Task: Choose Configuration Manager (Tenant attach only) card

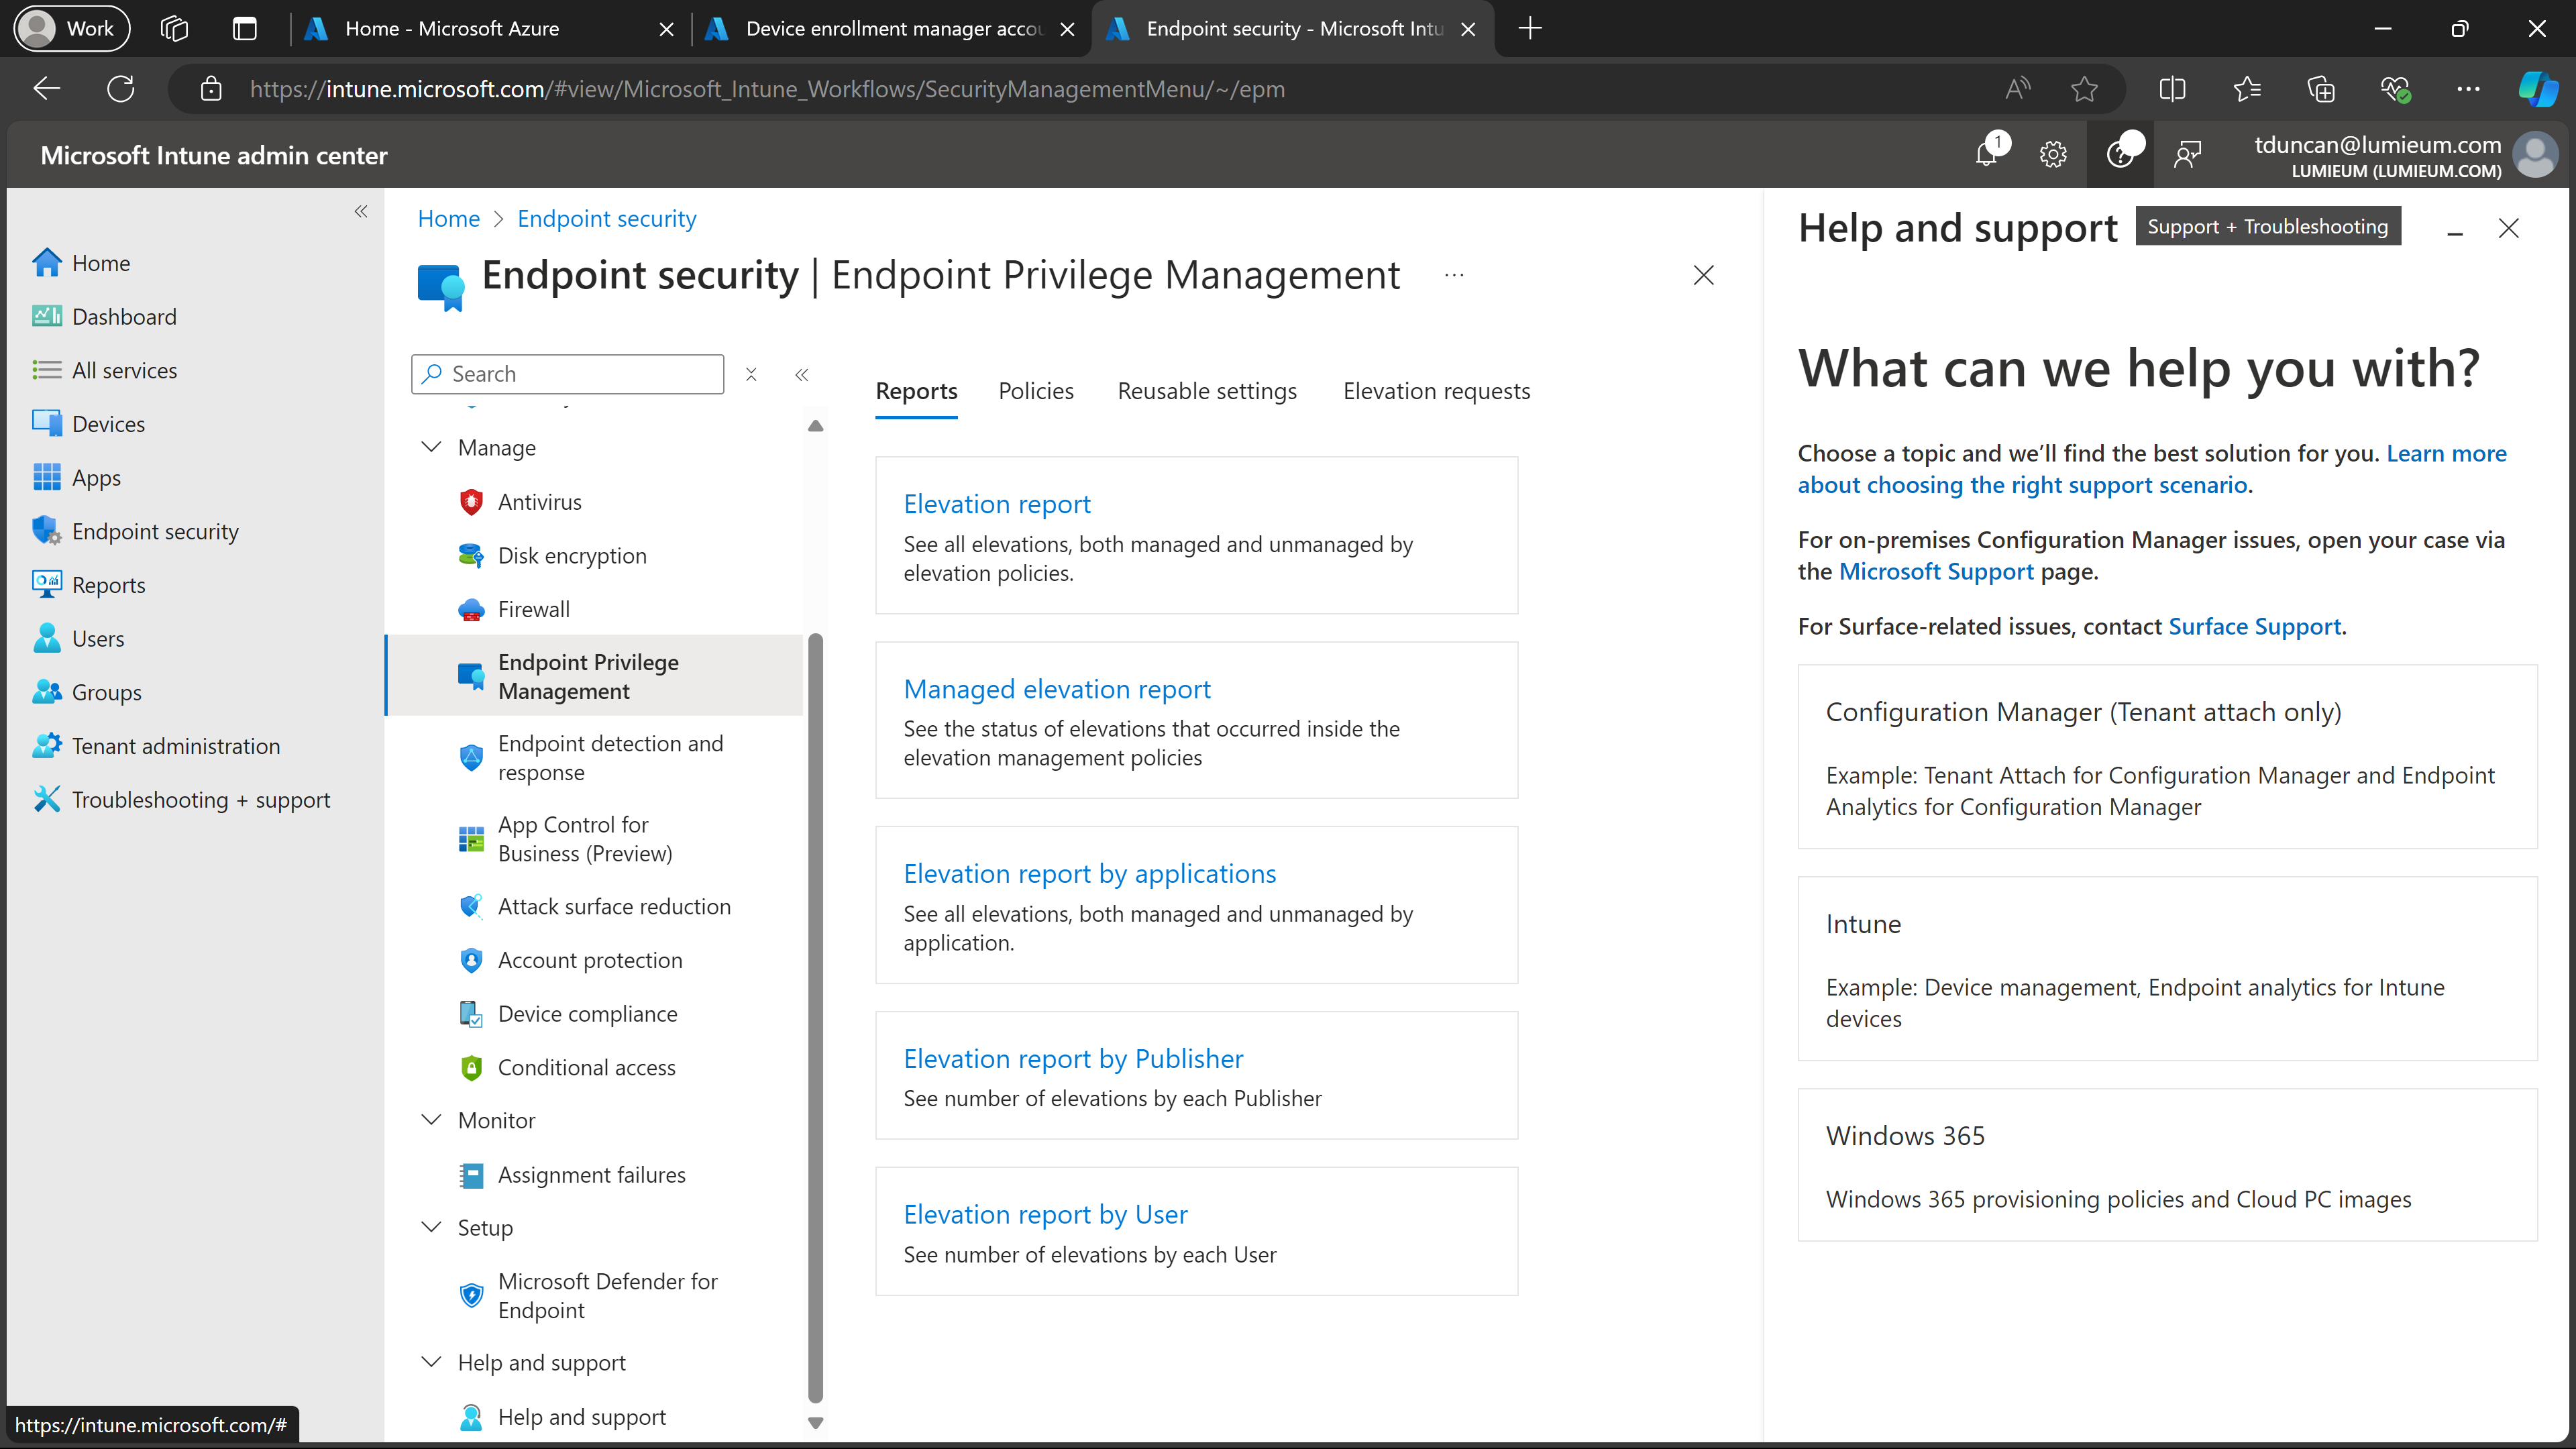Action: click(2167, 757)
